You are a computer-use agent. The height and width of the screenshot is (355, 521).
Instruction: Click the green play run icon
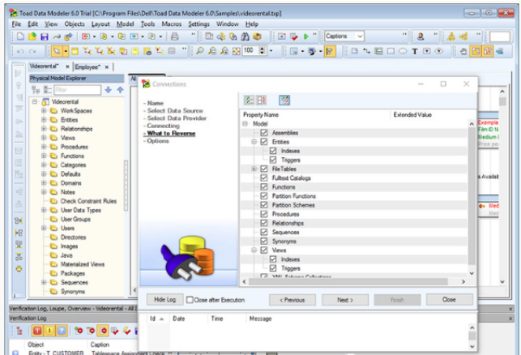point(305,36)
